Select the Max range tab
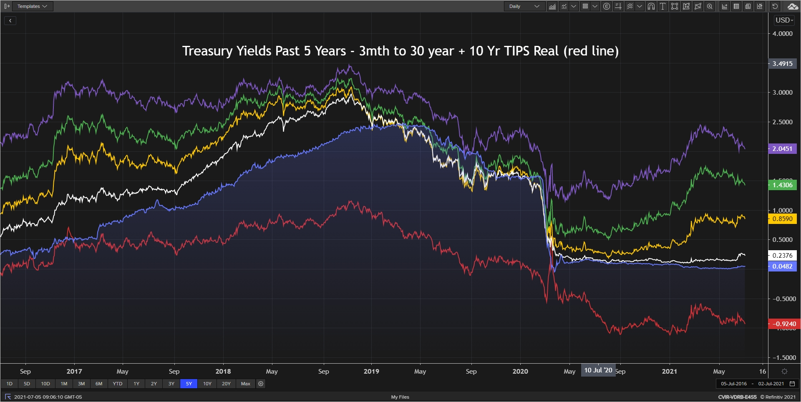Image resolution: width=801 pixels, height=402 pixels. coord(246,384)
